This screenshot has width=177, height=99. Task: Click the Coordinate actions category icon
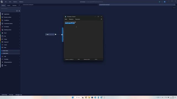pyautogui.click(x=2, y=24)
